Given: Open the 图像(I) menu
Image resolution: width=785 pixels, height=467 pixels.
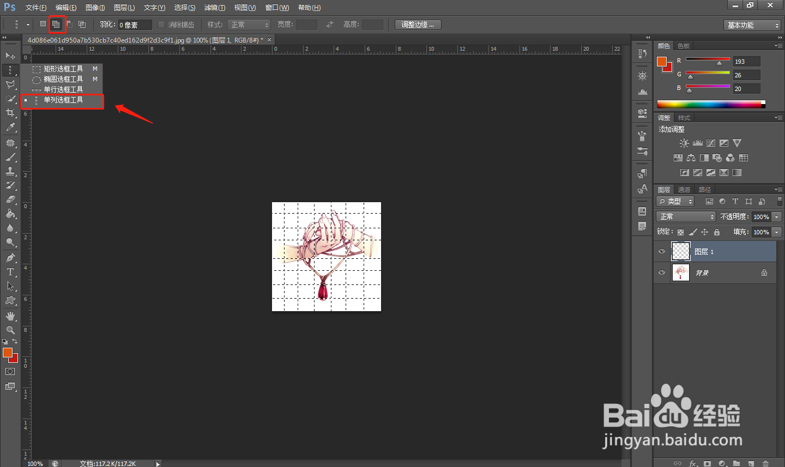Looking at the screenshot, I should pos(95,8).
